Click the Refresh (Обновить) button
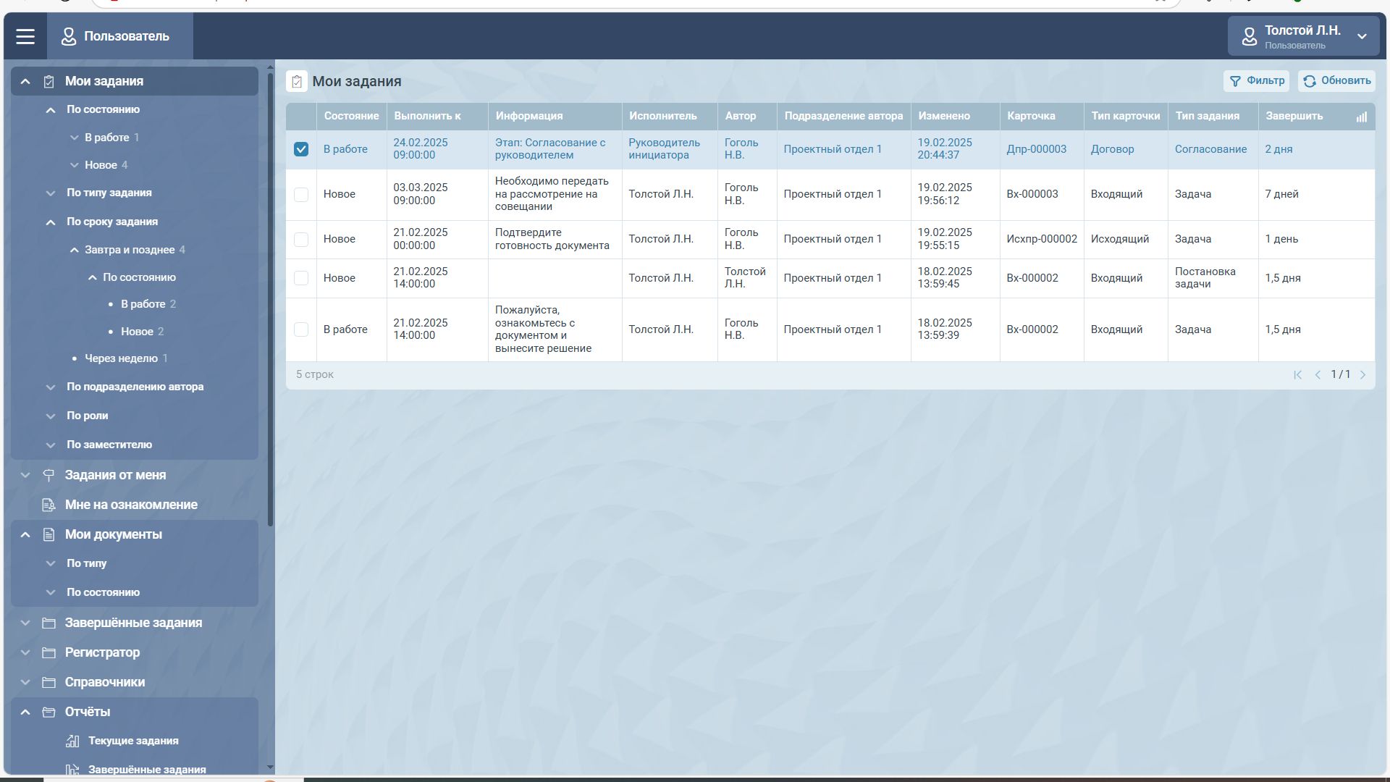1390x782 pixels. tap(1336, 81)
